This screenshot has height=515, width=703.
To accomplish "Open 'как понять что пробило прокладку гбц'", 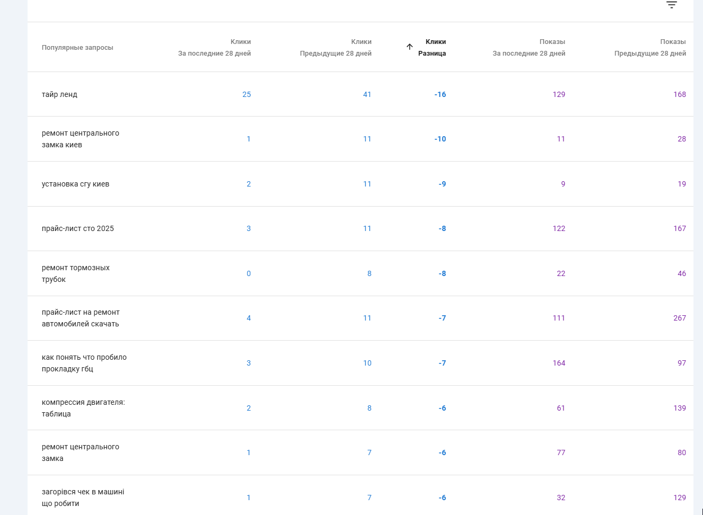I will [x=84, y=363].
